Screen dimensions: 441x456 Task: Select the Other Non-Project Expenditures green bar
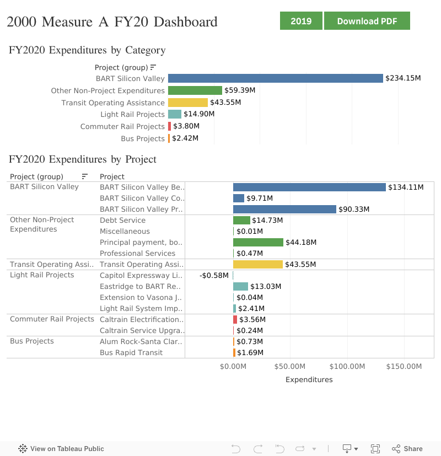coord(195,90)
